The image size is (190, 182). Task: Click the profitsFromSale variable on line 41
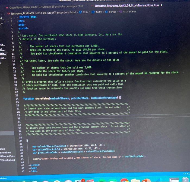tap(47, 152)
